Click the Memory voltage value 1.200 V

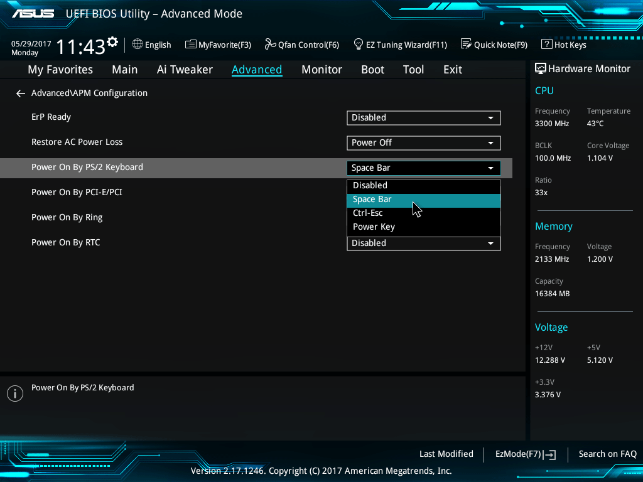click(600, 259)
